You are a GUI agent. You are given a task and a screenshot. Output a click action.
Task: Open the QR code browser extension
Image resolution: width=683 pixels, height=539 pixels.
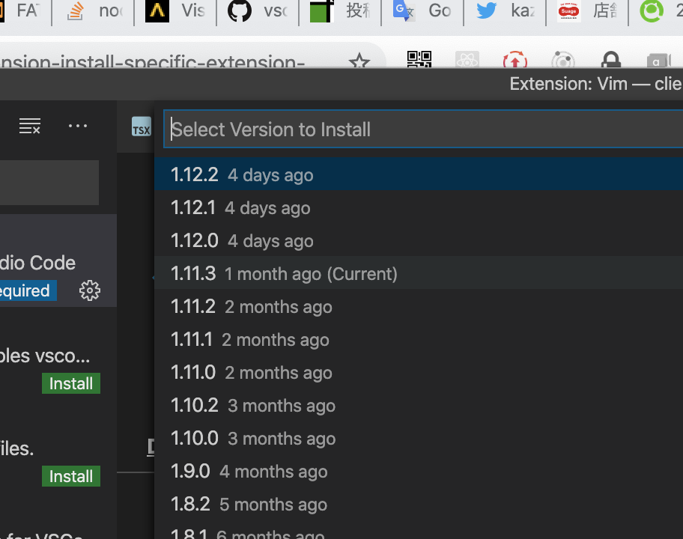pyautogui.click(x=419, y=61)
